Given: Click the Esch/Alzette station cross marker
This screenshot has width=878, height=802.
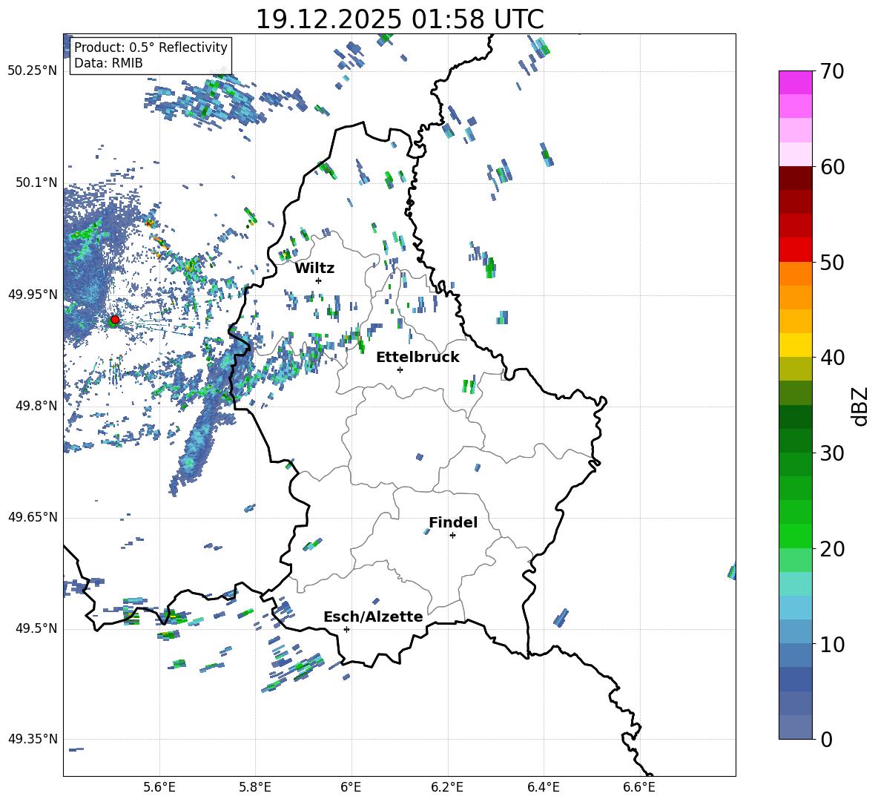Looking at the screenshot, I should [x=346, y=629].
